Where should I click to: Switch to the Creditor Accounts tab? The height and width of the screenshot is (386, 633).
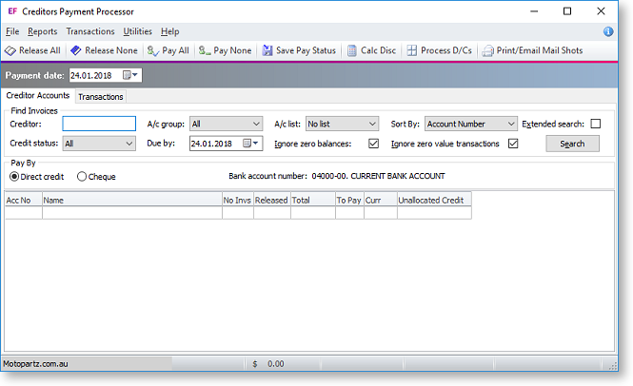click(38, 96)
